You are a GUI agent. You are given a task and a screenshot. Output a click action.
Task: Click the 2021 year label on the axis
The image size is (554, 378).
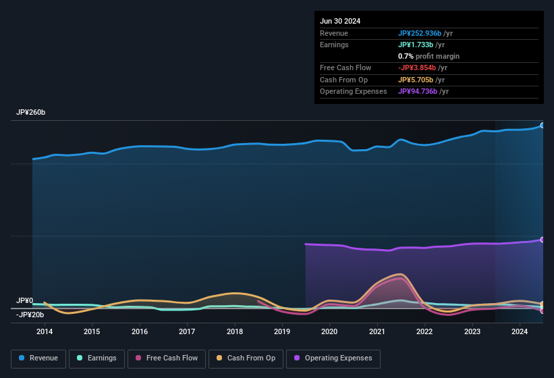(377, 331)
